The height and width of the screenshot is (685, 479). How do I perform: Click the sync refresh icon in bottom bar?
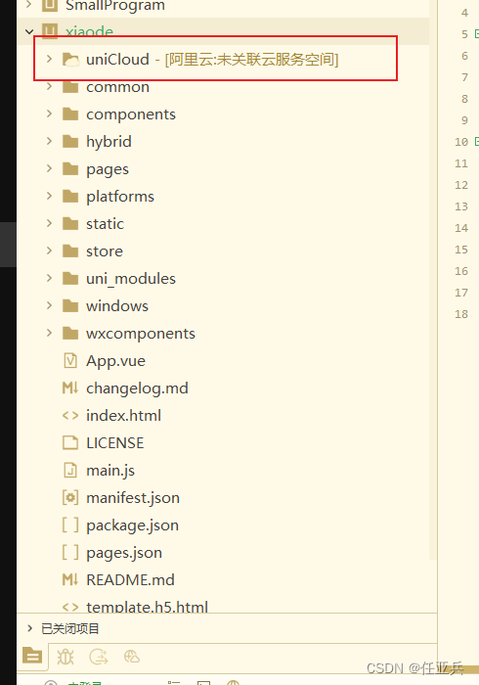pos(98,657)
